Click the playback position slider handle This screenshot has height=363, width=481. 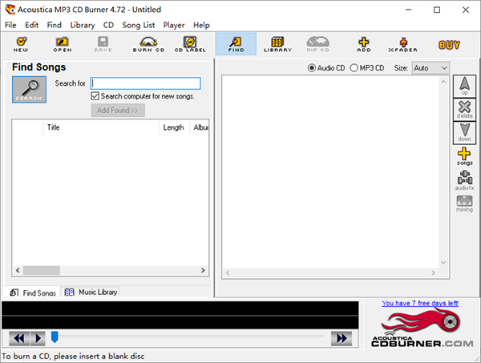pyautogui.click(x=55, y=337)
